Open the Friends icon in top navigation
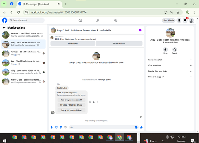 [98, 21]
